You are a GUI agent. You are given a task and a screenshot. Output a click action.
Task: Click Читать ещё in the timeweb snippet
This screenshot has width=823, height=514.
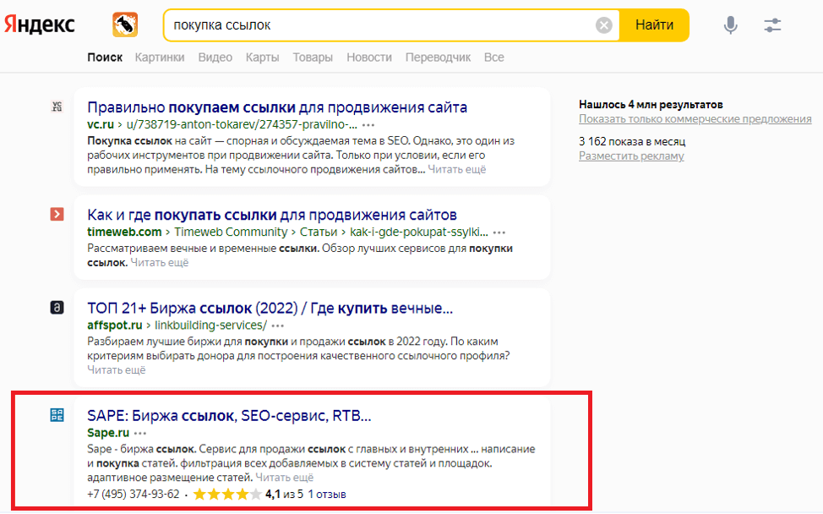pos(159,263)
